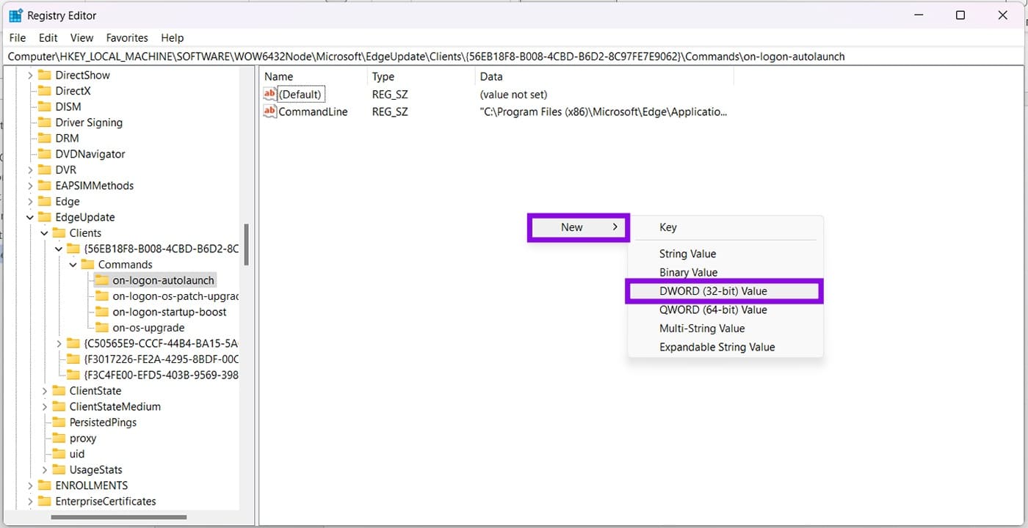Click the DirectShow folder icon

point(44,75)
